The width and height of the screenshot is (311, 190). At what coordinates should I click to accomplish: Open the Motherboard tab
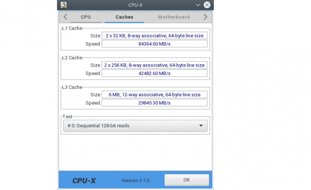(174, 17)
